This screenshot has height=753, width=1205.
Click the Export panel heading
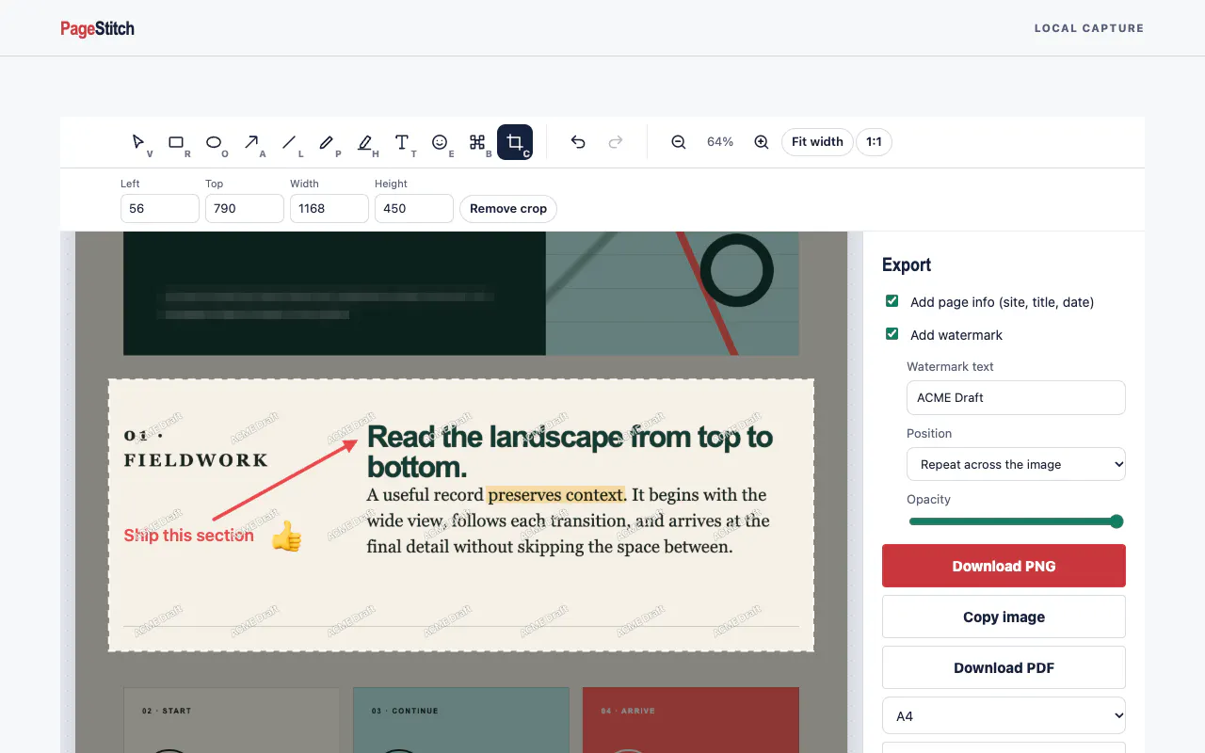click(907, 265)
